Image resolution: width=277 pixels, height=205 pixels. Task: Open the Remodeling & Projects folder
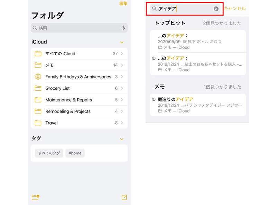coord(79,112)
